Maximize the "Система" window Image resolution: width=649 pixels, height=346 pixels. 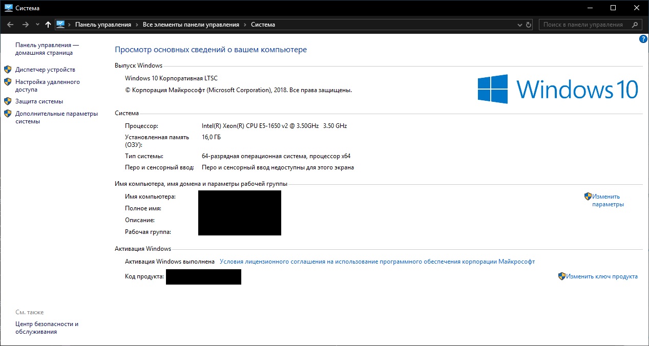[x=613, y=8]
